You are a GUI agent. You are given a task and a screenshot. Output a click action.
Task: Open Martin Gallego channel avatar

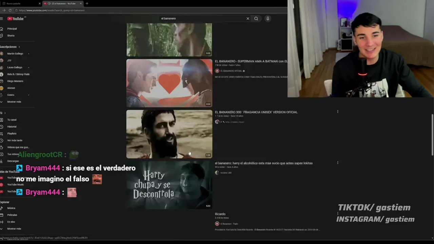click(2, 54)
